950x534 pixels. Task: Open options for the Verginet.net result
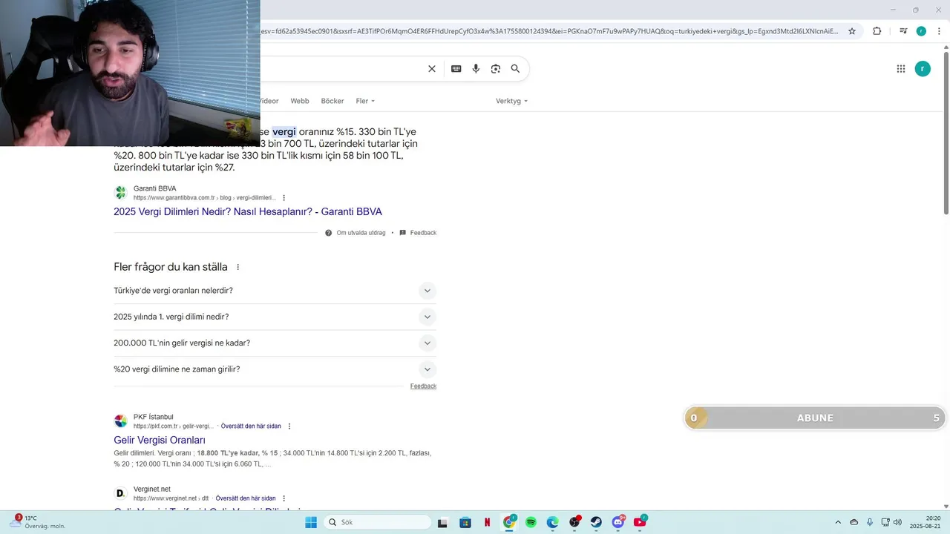tap(284, 498)
